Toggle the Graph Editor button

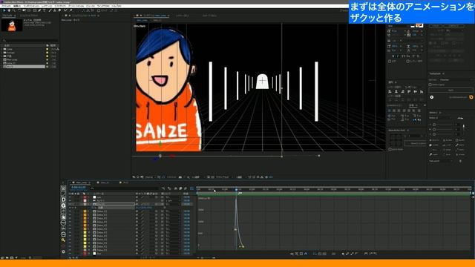[x=191, y=188]
